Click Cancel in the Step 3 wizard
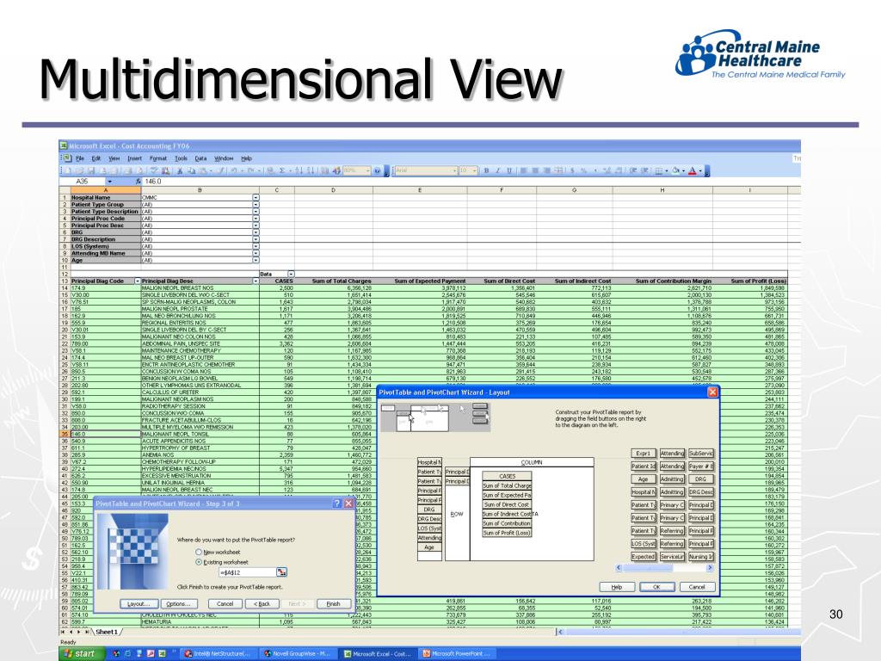 (x=225, y=603)
